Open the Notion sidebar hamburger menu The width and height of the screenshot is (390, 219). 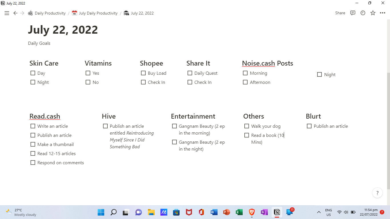click(x=7, y=13)
